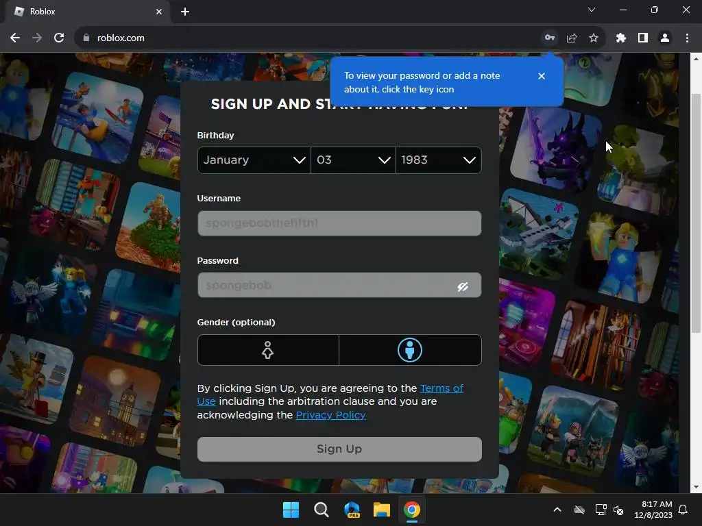
Task: Show hidden system tray icons
Action: [x=557, y=510]
